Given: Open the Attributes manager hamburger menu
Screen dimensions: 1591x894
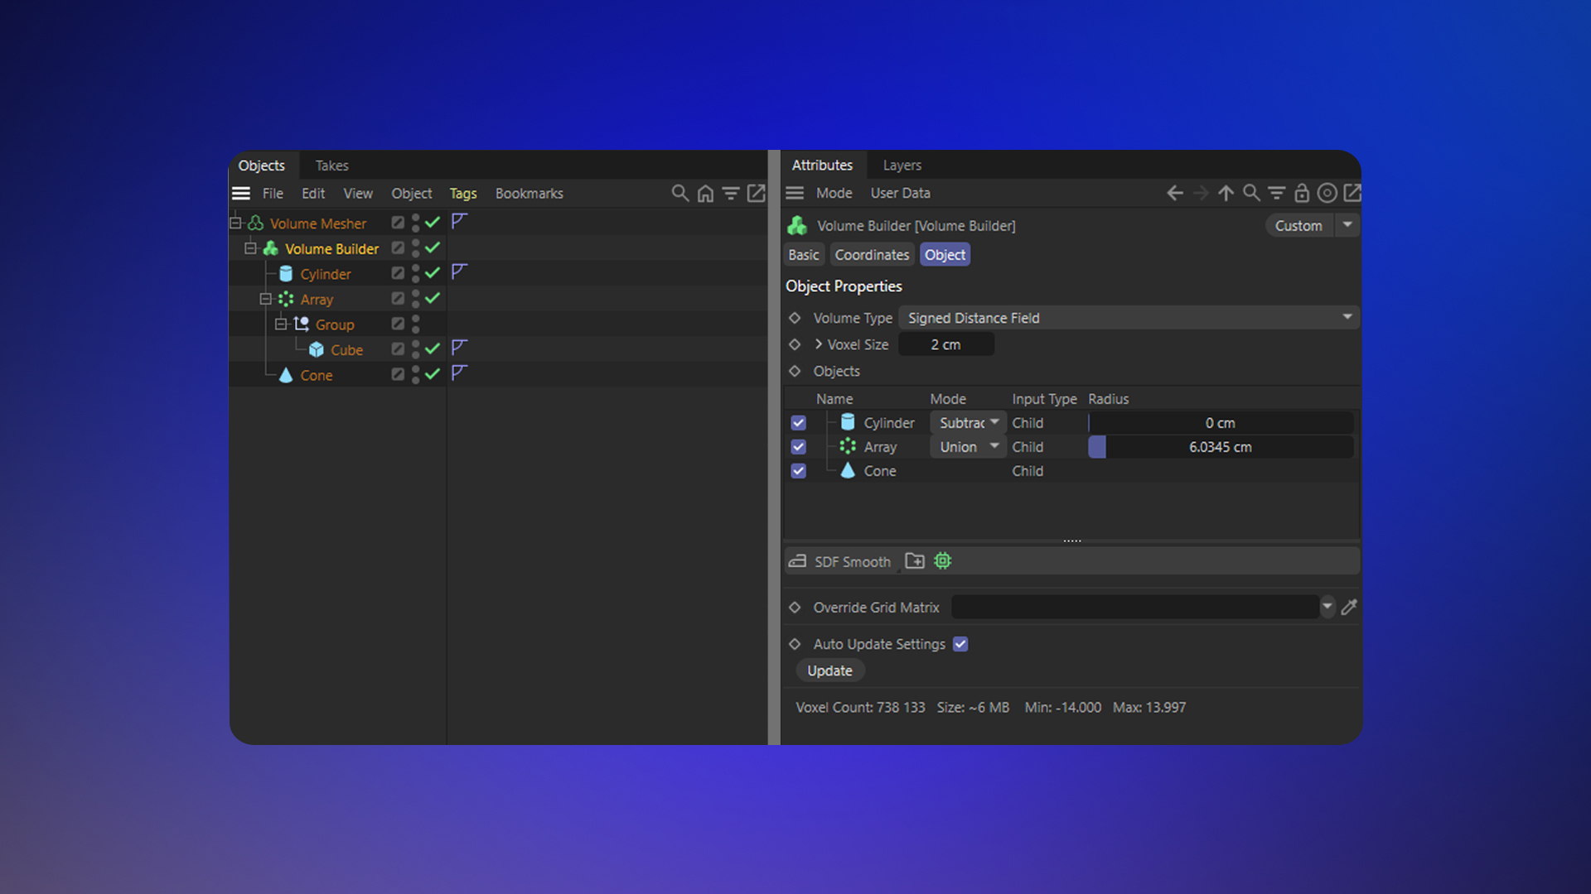Looking at the screenshot, I should coord(795,193).
